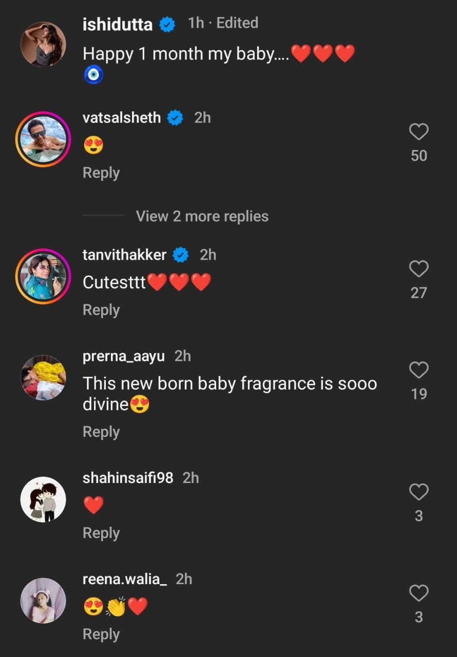Open reena.walia_'s profile avatar
This screenshot has height=657, width=457.
coord(43,601)
